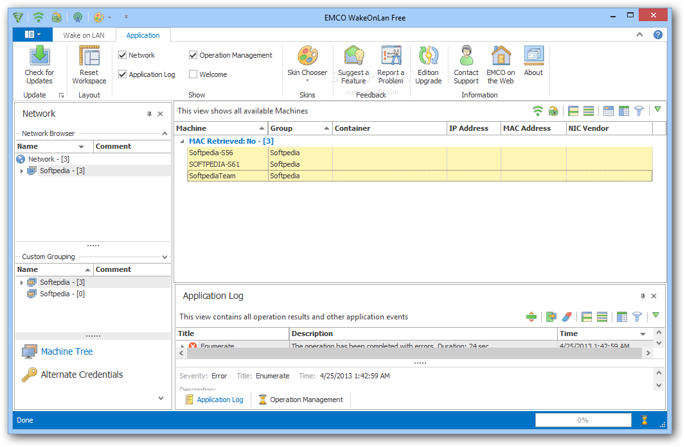
Task: Collapse the Network Browser section
Action: (165, 133)
